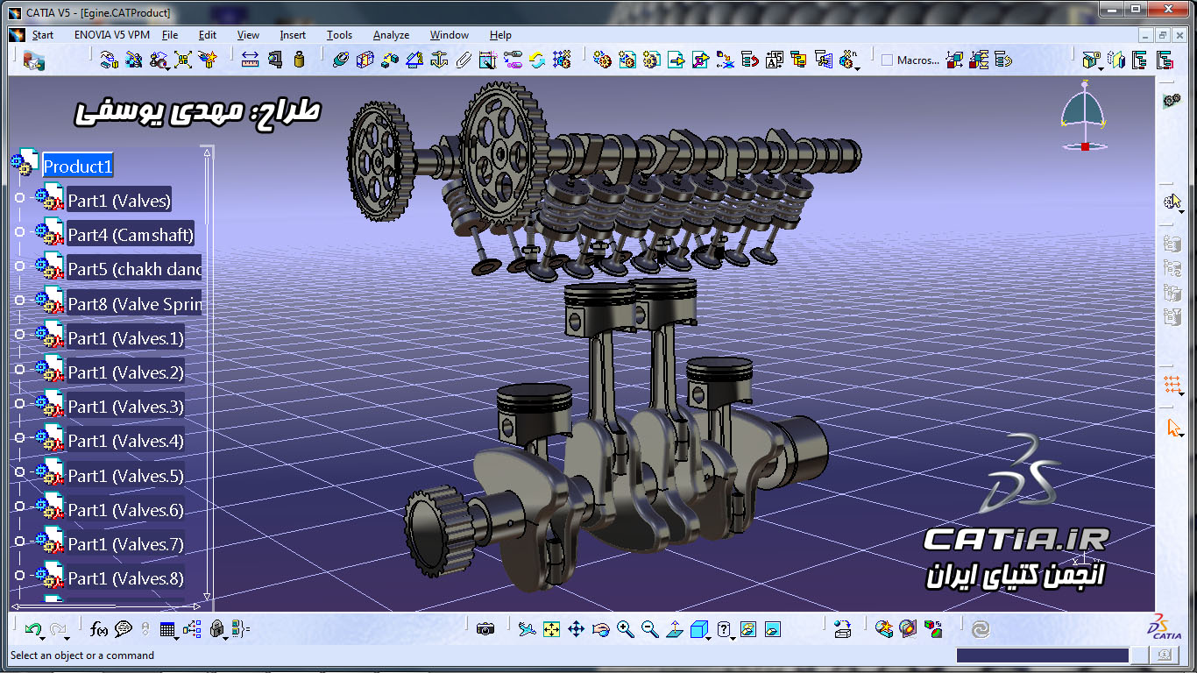Activate Fly Mode airplane icon

point(527,628)
